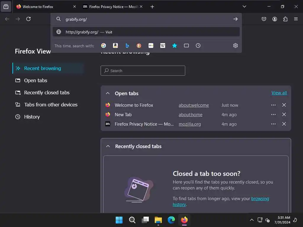This screenshot has width=303, height=227.
Task: Switch to Firefox Privacy Notice tab
Action: tap(113, 7)
